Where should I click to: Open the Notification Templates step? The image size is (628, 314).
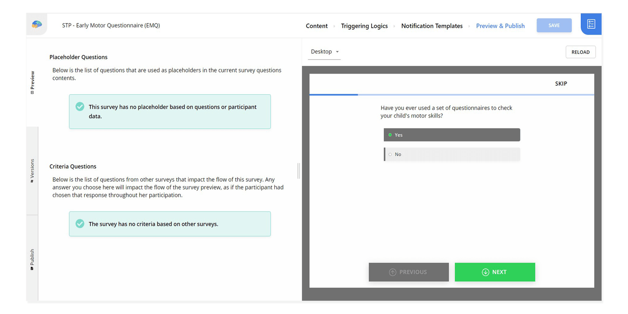[432, 26]
